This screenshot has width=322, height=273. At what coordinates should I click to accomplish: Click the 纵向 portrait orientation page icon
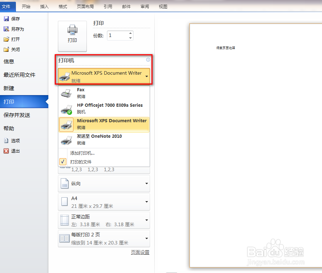pos(65,184)
